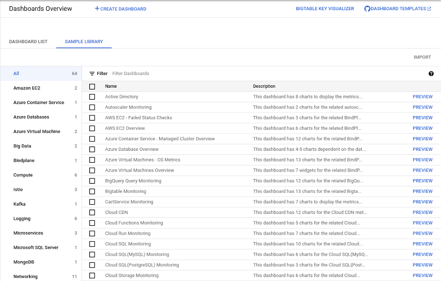The height and width of the screenshot is (281, 441).
Task: Click the plus icon beside Create Dashboard
Action: coord(97,8)
